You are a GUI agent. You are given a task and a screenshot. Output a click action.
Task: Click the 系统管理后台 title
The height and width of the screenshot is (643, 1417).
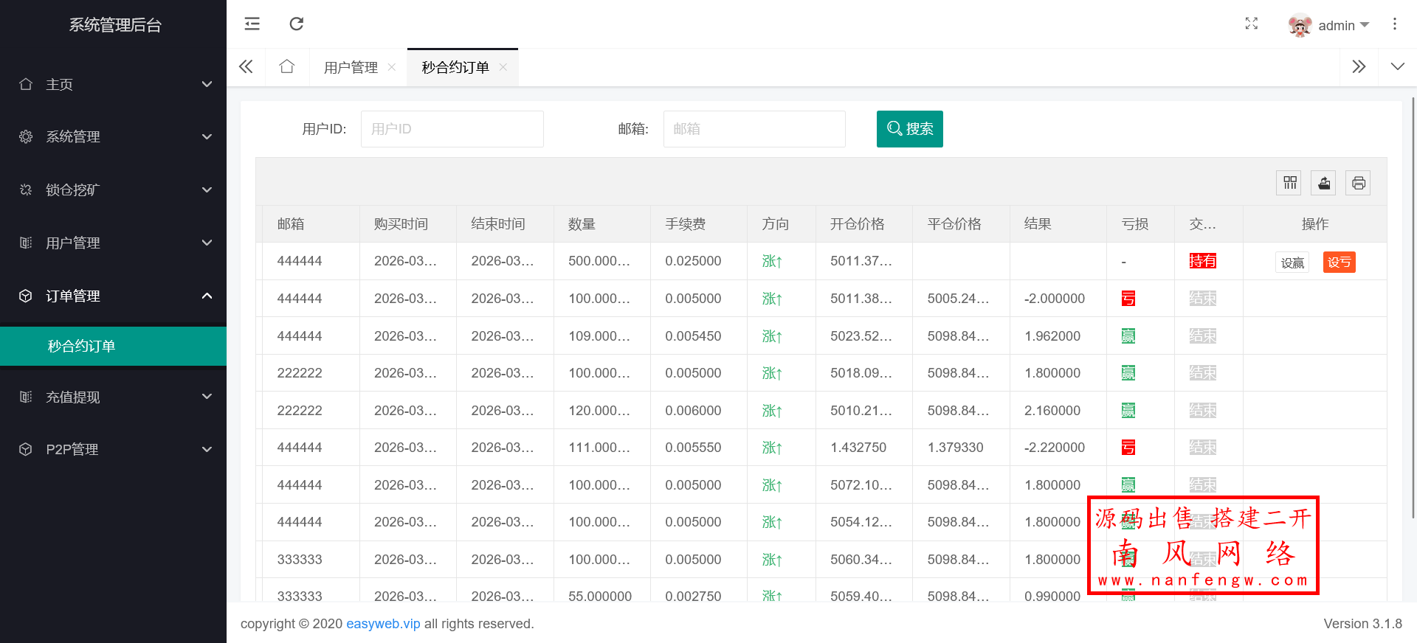point(115,25)
